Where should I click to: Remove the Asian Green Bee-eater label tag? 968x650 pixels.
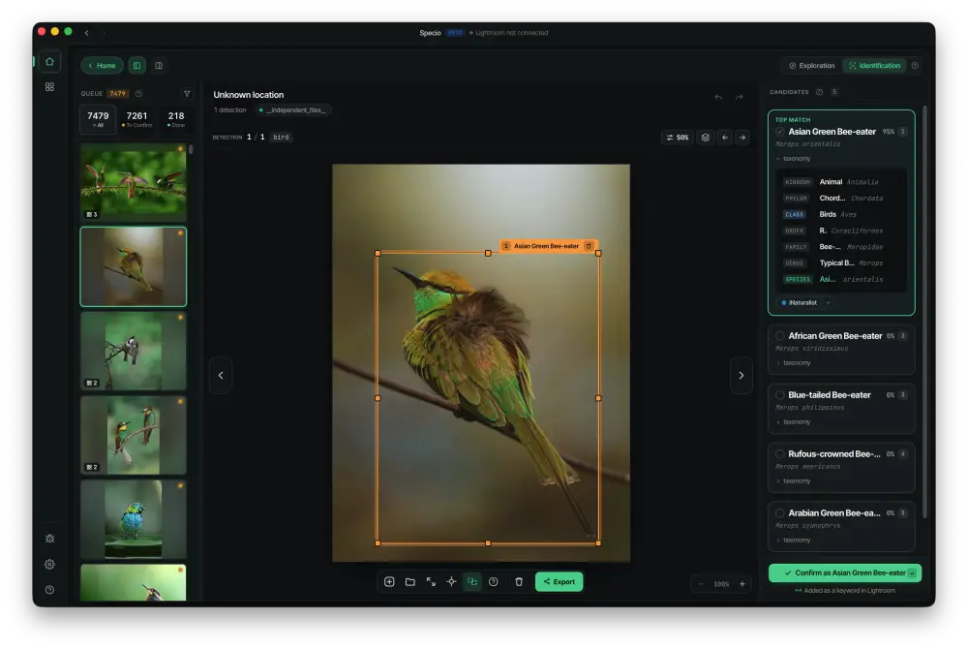click(589, 246)
